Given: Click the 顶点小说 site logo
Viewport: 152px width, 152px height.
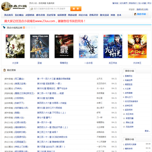Looking at the screenshot, I should (x=14, y=6).
